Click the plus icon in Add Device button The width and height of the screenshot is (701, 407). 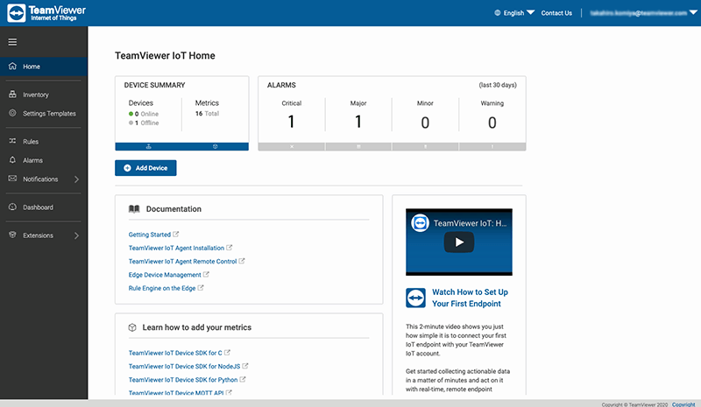127,168
